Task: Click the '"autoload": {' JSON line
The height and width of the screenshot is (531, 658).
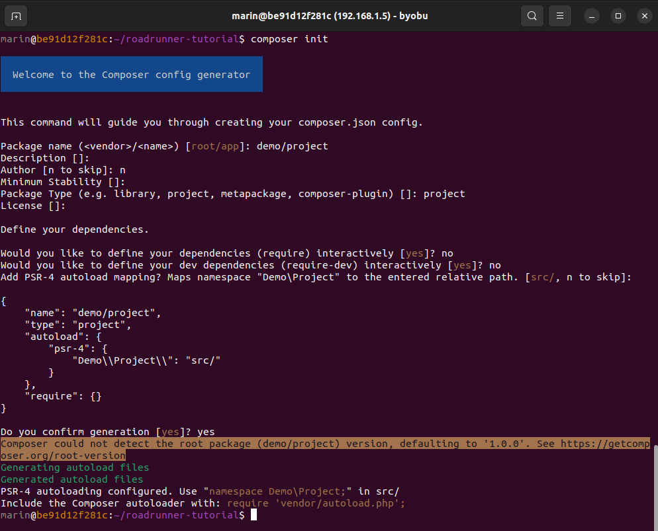Action: (63, 337)
